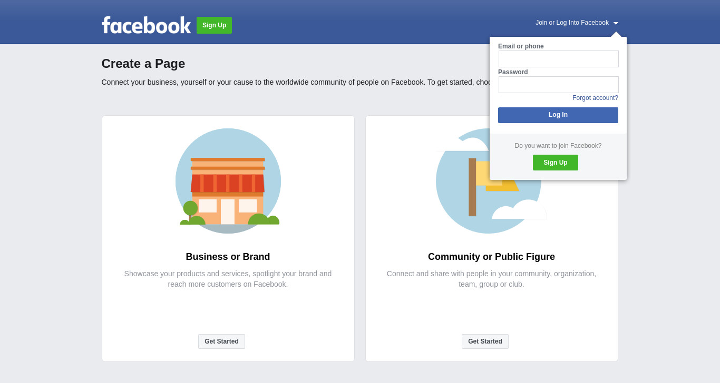Click Get Started under Business or Brand

221,341
